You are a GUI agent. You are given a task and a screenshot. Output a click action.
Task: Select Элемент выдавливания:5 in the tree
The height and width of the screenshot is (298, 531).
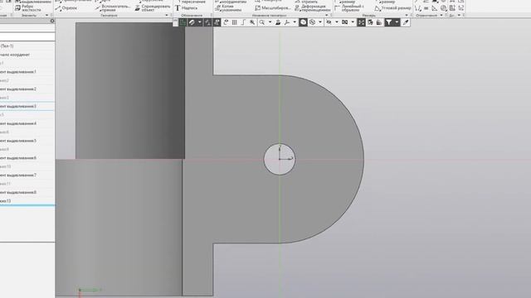pyautogui.click(x=18, y=141)
